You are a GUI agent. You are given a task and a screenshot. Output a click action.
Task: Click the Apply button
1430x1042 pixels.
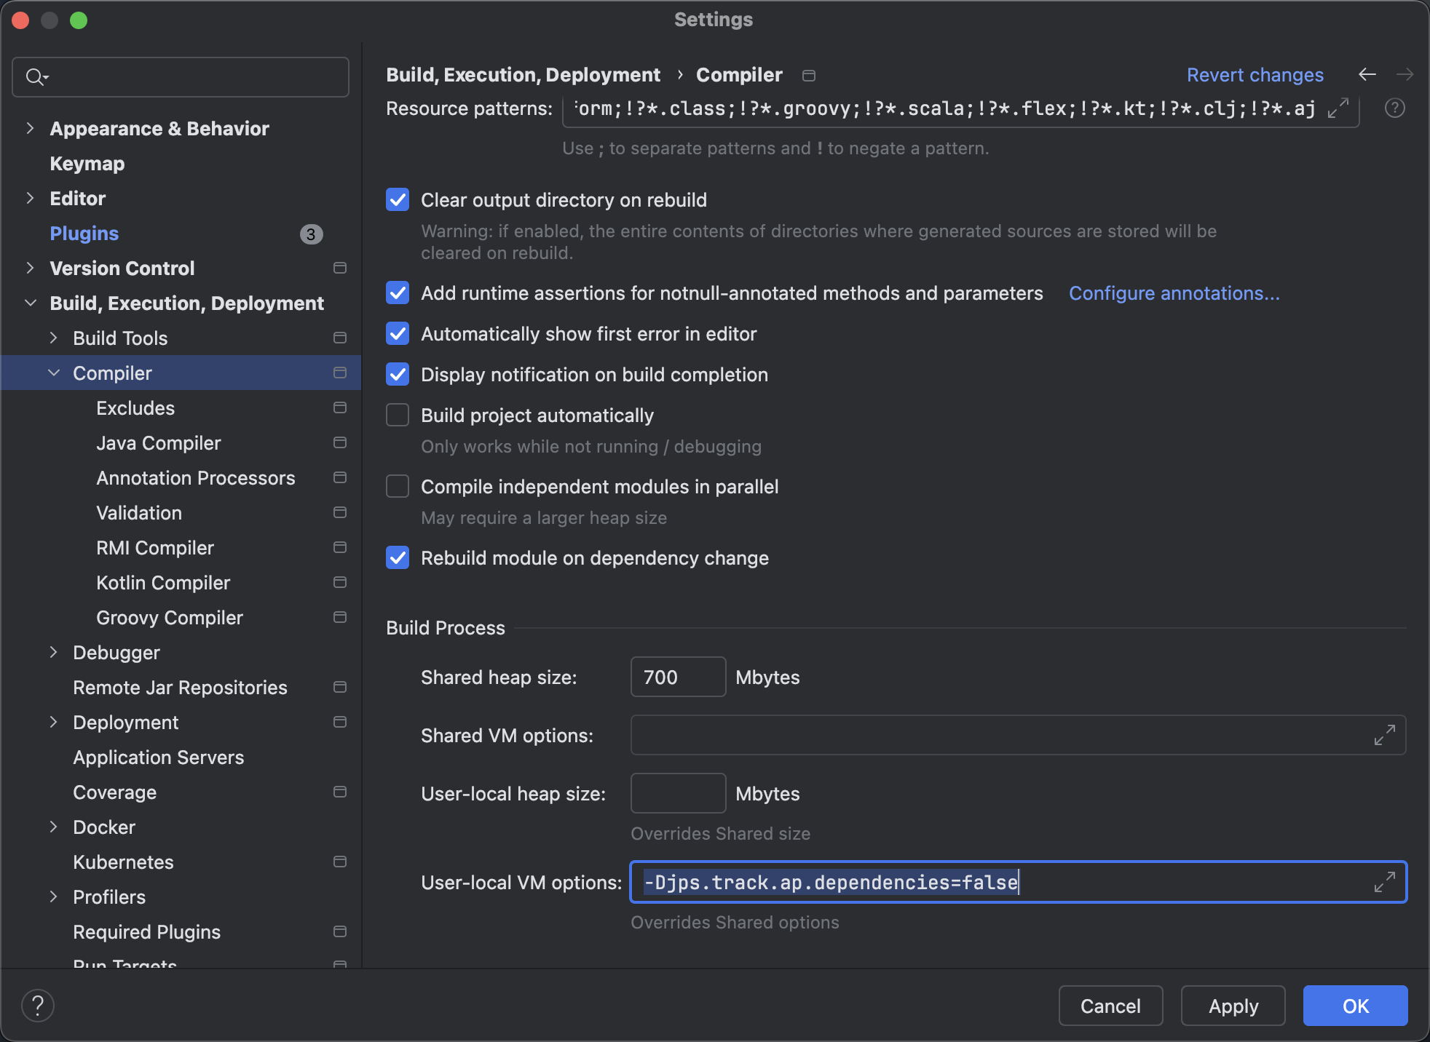(x=1233, y=1006)
